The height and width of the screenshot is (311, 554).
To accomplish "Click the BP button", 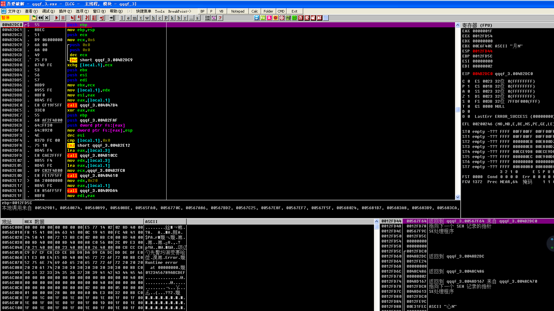I will 202,11.
